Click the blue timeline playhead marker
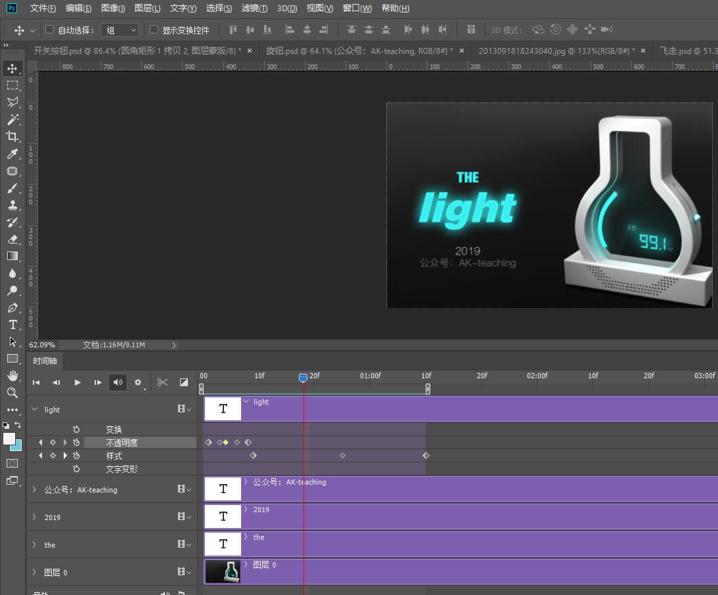This screenshot has width=718, height=595. tap(303, 378)
